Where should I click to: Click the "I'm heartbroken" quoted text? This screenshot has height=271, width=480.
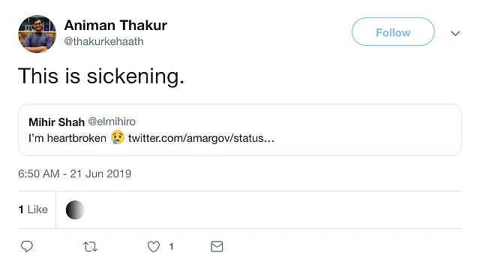coord(67,138)
